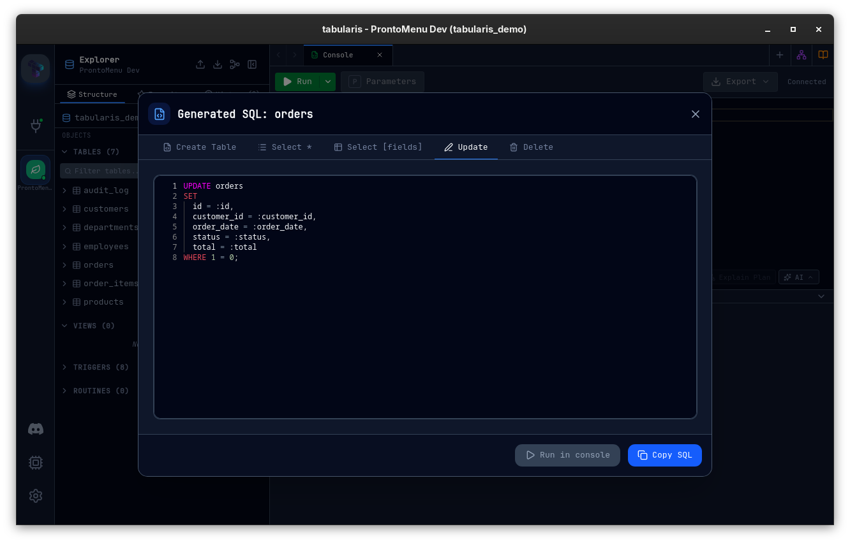The image size is (850, 543).
Task: Open the connections plug icon
Action: click(36, 126)
